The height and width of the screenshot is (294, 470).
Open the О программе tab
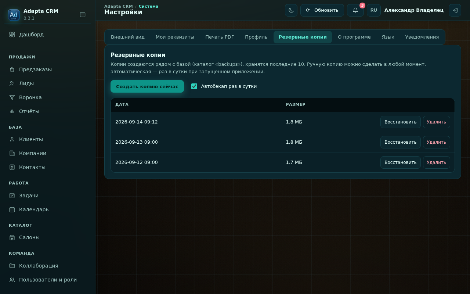tap(354, 37)
